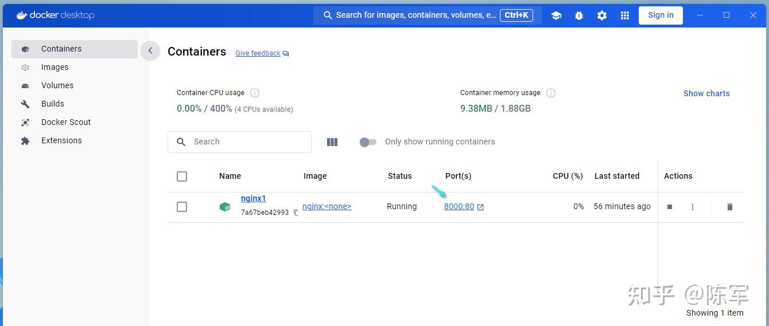Viewport: 769px width, 326px height.
Task: Open the Settings gear icon
Action: [x=602, y=15]
